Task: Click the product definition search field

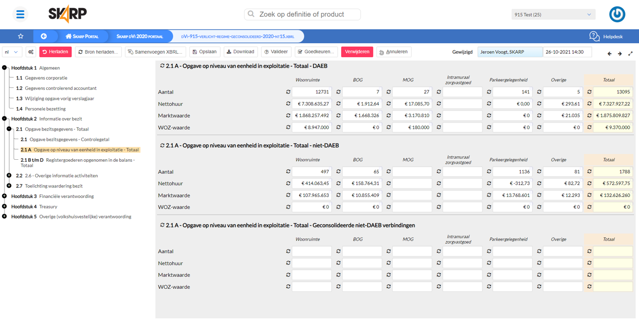Action: click(x=302, y=15)
